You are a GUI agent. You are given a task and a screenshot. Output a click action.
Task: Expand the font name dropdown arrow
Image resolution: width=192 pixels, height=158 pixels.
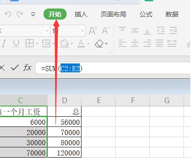point(47,31)
